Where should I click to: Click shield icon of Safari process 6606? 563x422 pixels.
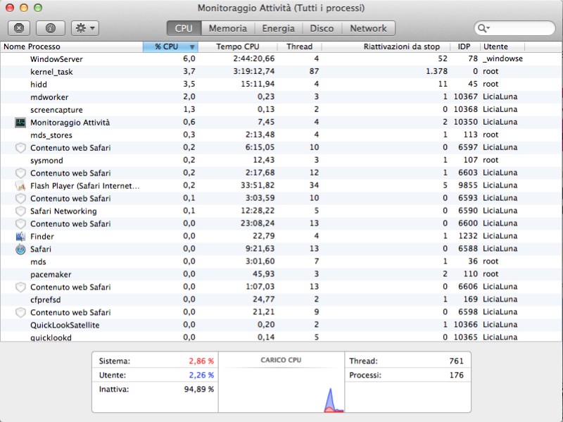[20, 287]
